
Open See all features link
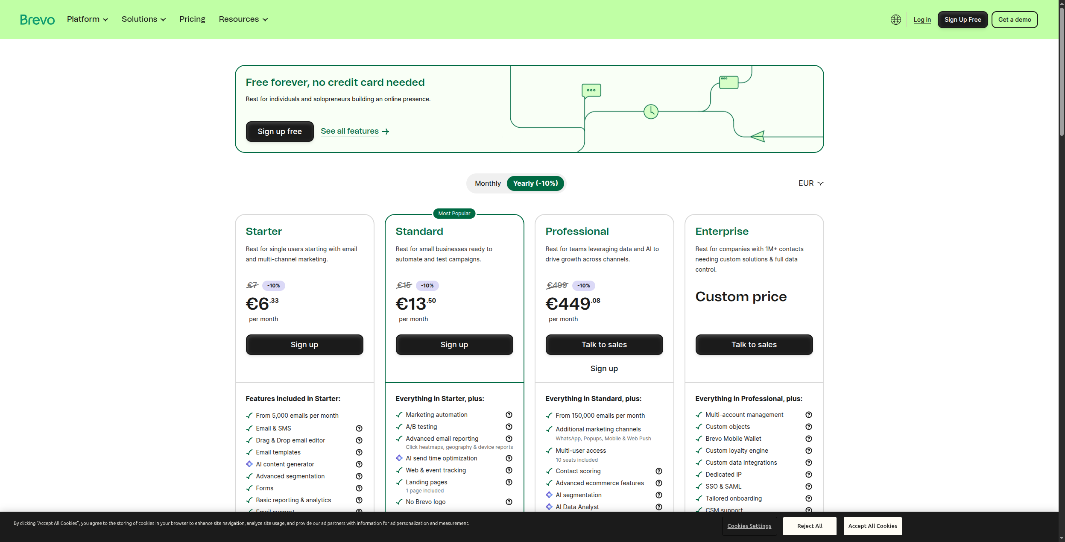[x=355, y=131]
